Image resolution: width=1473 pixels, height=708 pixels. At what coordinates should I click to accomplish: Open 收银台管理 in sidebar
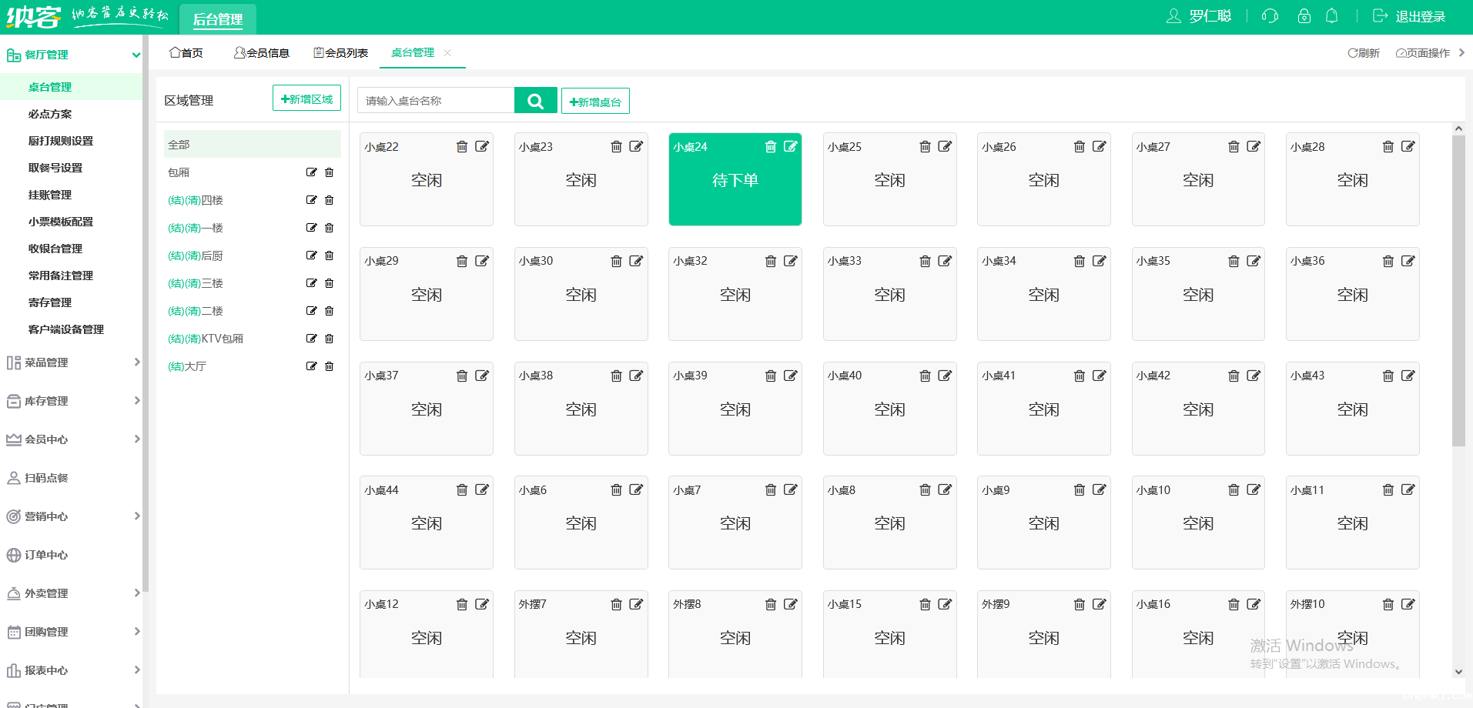click(55, 249)
